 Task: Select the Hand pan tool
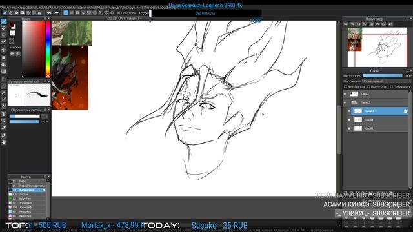(4, 142)
